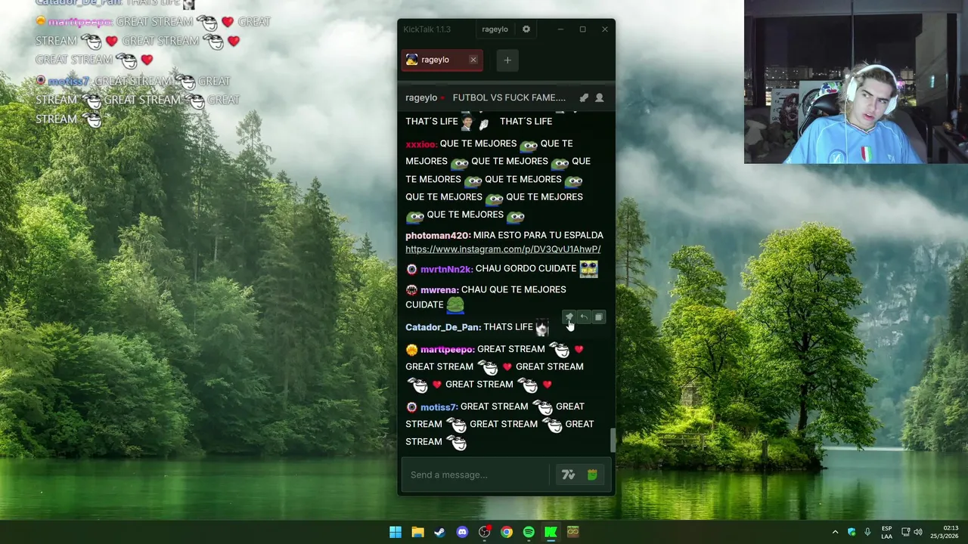Viewport: 968px width, 544px height.
Task: Open Google Chrome from the taskbar
Action: tap(507, 532)
